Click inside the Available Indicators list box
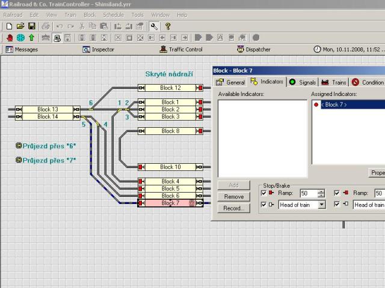 pos(262,139)
